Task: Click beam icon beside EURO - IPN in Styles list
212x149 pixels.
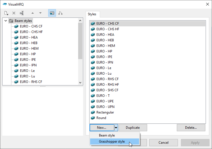Action: [x=93, y=62]
